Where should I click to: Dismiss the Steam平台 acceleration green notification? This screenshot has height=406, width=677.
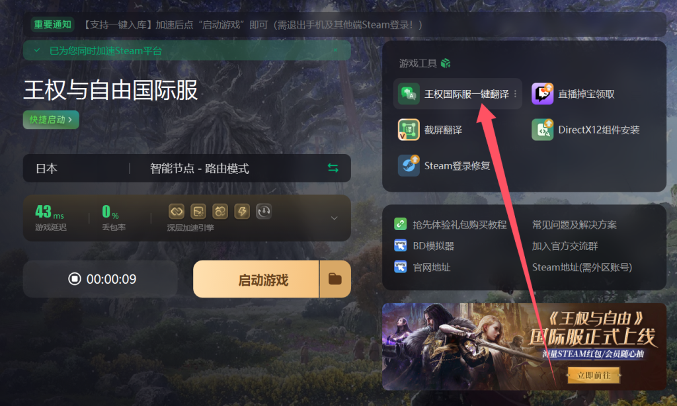click(335, 50)
